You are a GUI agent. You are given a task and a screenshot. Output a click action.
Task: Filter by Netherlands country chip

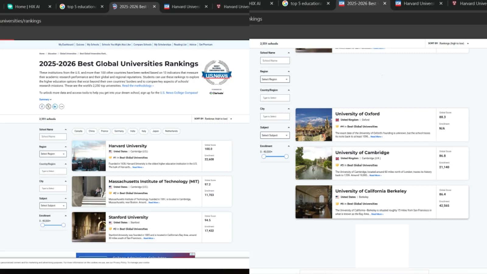pos(171,131)
